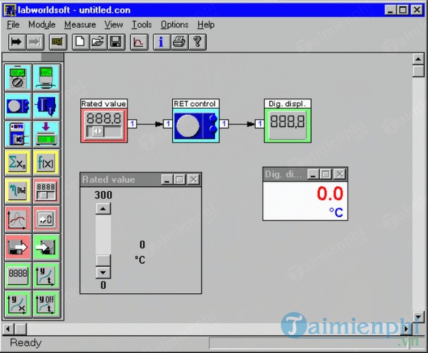Minimize the Rated value window

click(167, 180)
